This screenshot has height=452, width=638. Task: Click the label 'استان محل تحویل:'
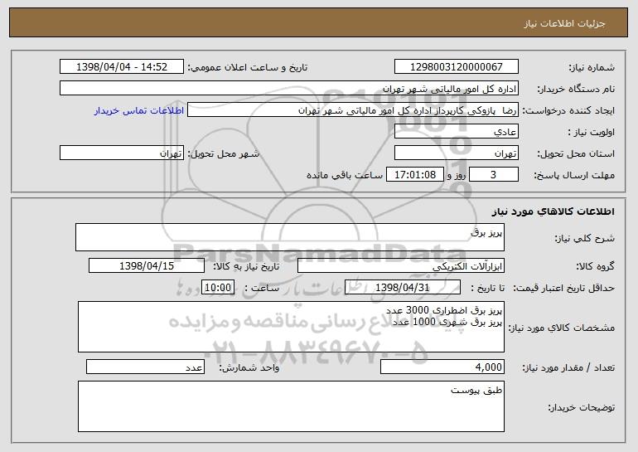coord(577,154)
